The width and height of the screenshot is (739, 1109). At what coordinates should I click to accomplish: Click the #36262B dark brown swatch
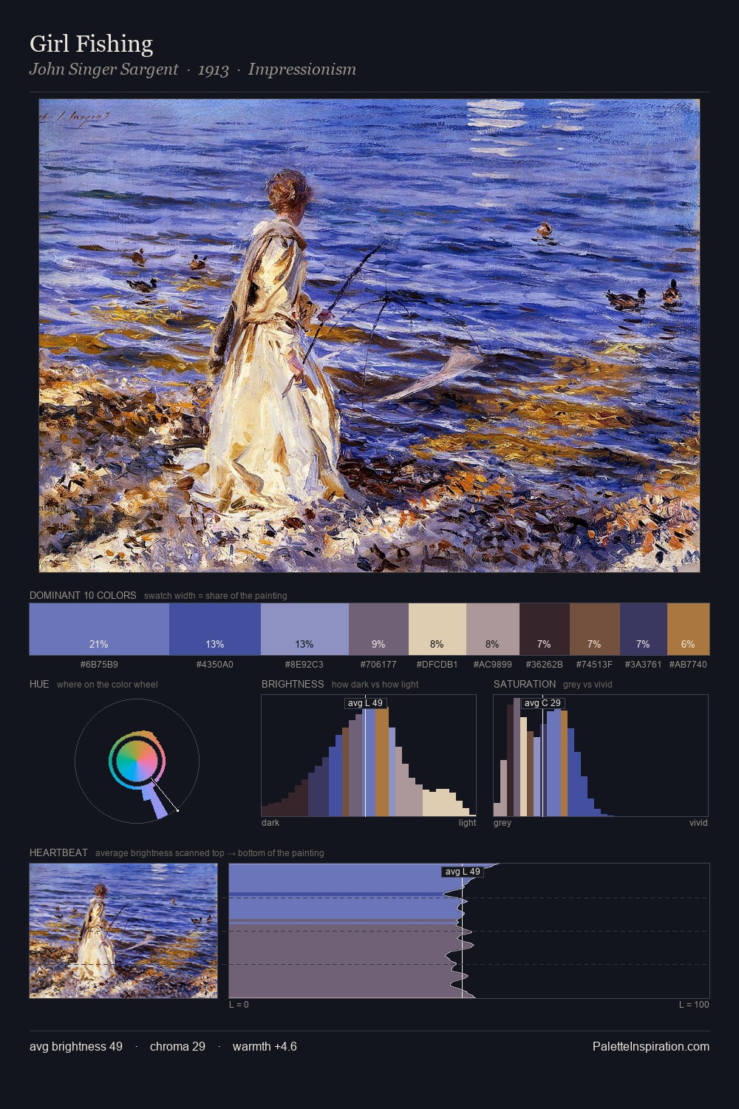click(x=545, y=629)
